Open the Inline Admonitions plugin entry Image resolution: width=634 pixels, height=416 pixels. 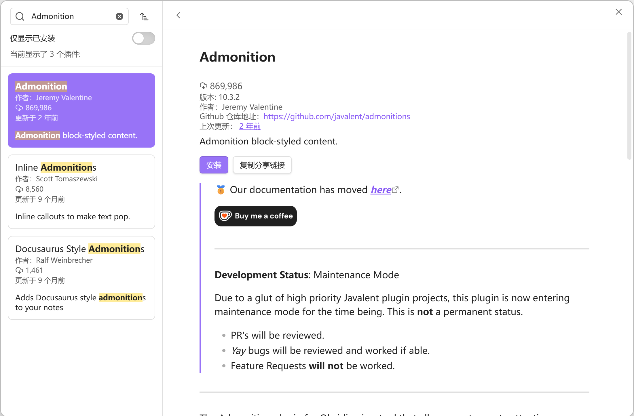(x=81, y=192)
